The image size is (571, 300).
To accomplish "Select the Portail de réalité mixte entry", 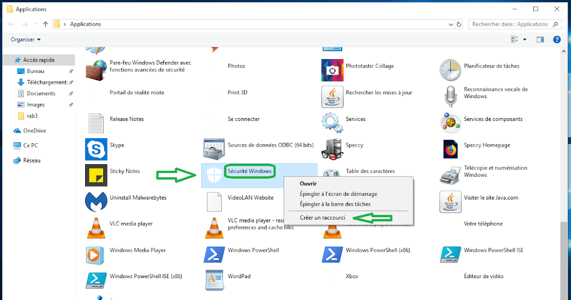I will 138,92.
